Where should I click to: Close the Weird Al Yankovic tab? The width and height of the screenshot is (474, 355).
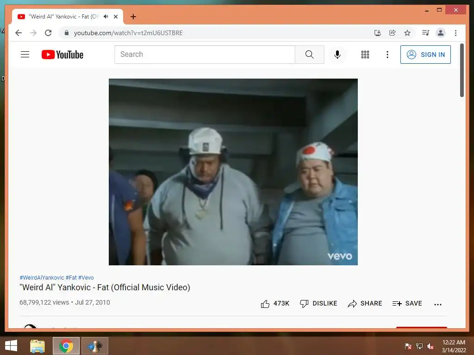pyautogui.click(x=115, y=17)
